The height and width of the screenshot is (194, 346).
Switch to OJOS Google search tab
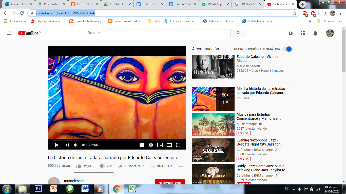coord(248,4)
